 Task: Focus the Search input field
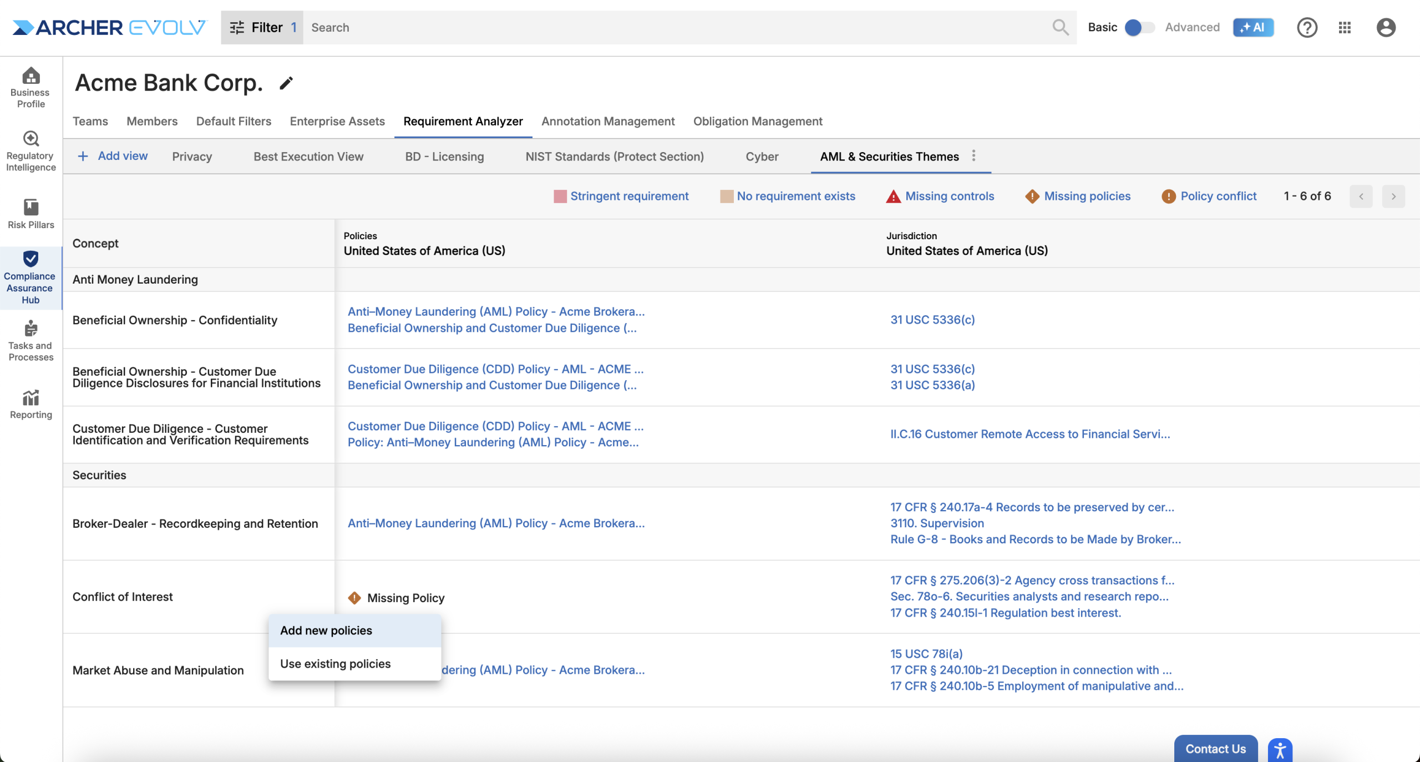click(677, 27)
